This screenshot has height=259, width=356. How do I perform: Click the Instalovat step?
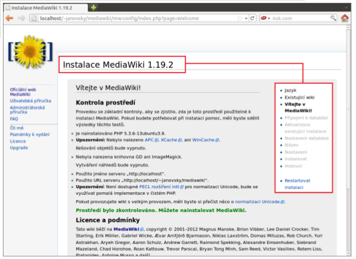pos(296,159)
